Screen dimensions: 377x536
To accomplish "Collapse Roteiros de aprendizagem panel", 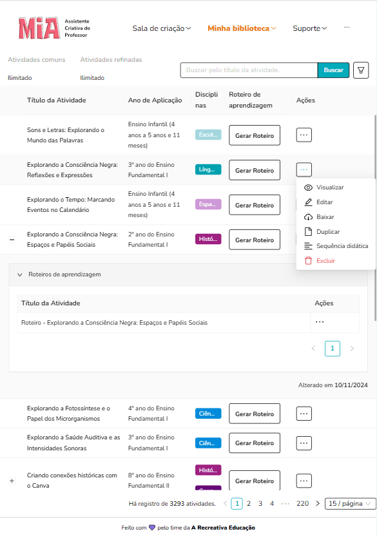I will (20, 274).
